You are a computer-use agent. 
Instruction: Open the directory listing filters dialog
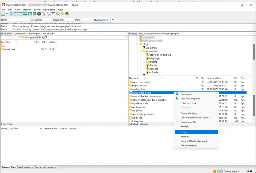[x=53, y=14]
